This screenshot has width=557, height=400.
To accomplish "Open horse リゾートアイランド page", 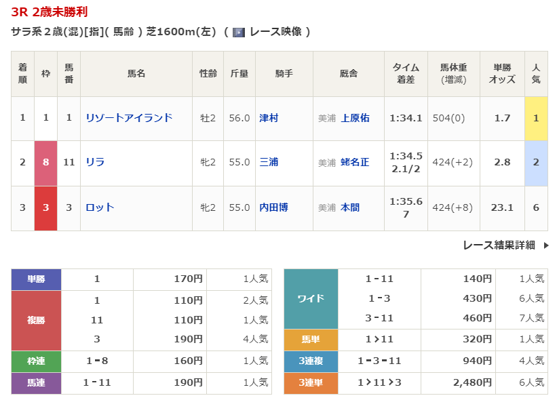I will (x=129, y=118).
